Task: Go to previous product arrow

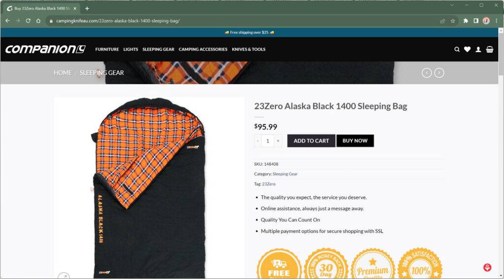Action: click(427, 73)
